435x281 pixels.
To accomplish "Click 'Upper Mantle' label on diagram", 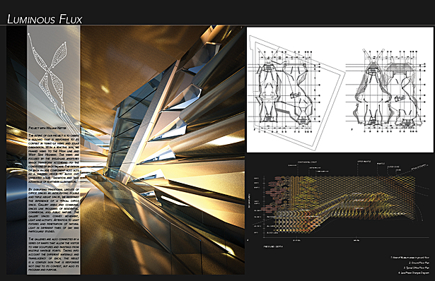I will (x=364, y=162).
